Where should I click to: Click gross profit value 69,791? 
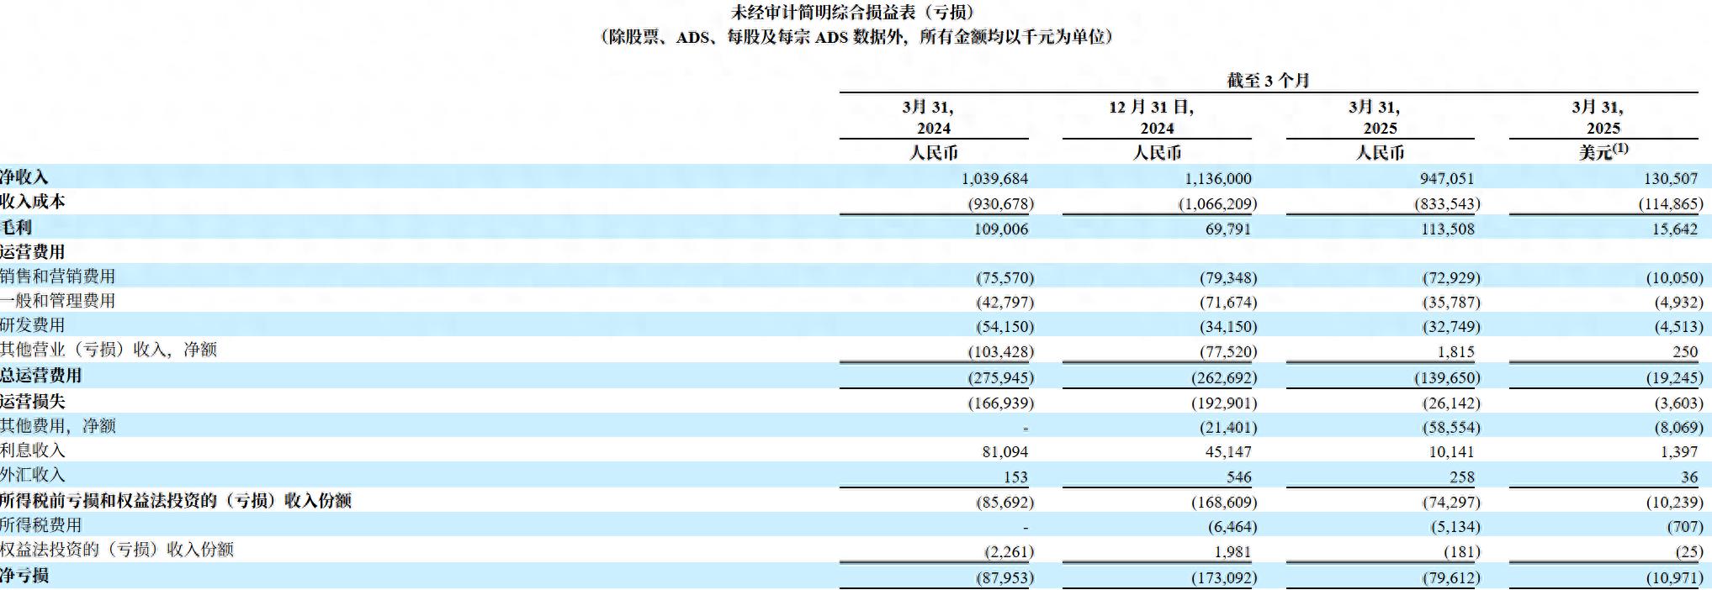coord(1228,229)
